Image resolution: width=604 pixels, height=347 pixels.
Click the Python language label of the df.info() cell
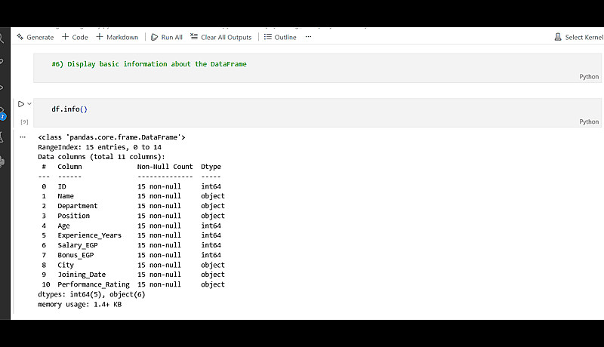[x=589, y=121]
